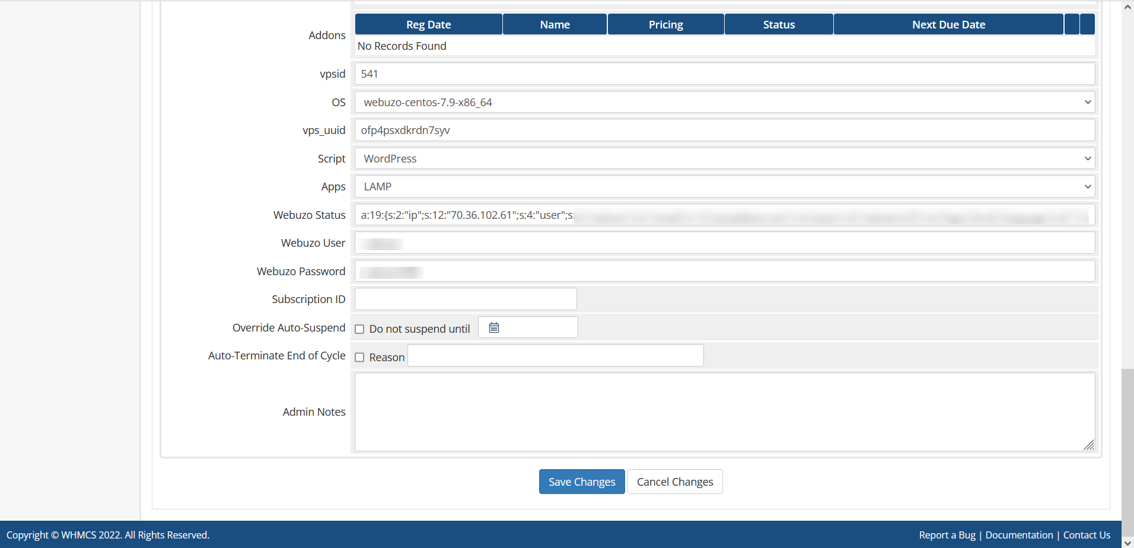1134x548 pixels.
Task: Expand the Script dropdown set to WordPress
Action: (x=724, y=158)
